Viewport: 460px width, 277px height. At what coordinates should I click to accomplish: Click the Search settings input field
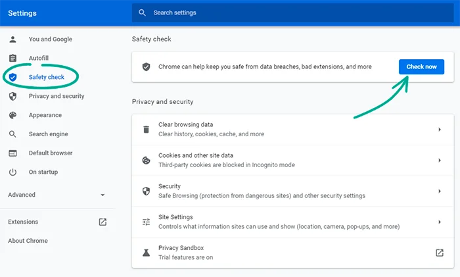pyautogui.click(x=293, y=13)
